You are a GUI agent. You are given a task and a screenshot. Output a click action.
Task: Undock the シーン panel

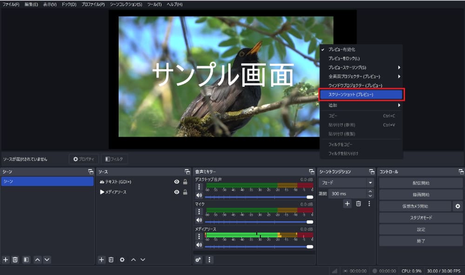pos(91,172)
